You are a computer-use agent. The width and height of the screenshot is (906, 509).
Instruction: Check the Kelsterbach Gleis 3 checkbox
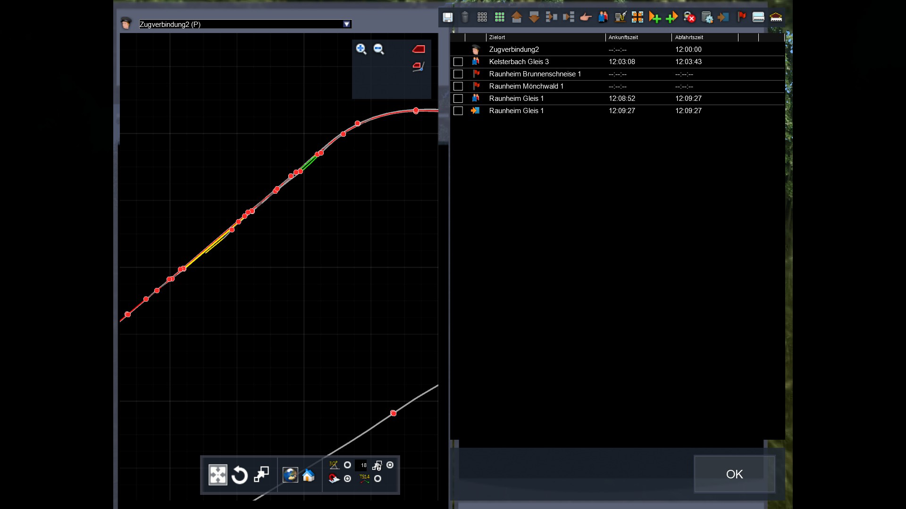pos(458,62)
